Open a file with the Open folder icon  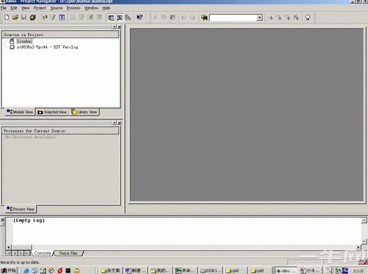(x=15, y=17)
